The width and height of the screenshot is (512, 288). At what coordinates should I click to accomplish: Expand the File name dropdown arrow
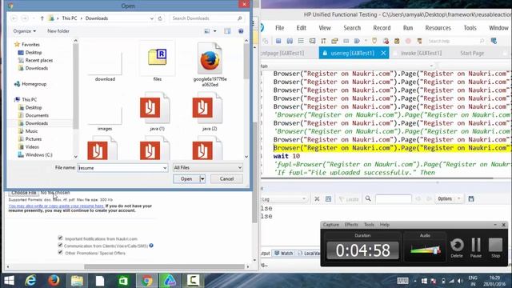coord(165,168)
